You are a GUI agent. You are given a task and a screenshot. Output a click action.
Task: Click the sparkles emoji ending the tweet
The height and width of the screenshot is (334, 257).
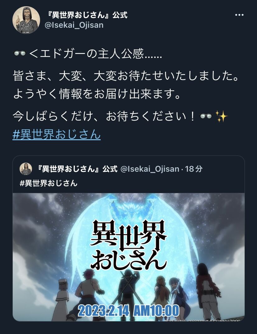pyautogui.click(x=221, y=117)
